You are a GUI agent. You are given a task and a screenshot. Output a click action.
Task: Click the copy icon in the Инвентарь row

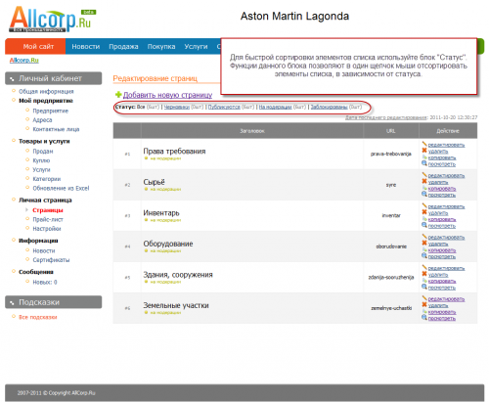pos(424,219)
